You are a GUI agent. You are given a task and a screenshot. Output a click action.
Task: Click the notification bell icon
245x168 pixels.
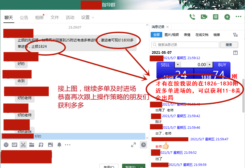[x=59, y=145]
